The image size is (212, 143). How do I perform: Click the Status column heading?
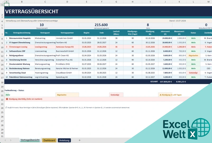coord(193,33)
